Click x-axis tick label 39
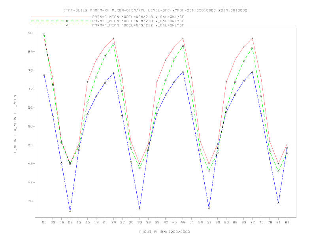313x242 pixels. [x=157, y=222]
